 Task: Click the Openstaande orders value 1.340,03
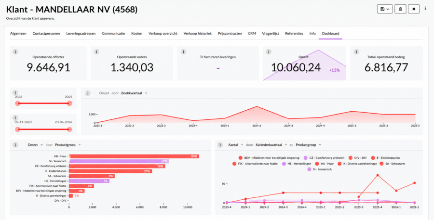pos(132,67)
